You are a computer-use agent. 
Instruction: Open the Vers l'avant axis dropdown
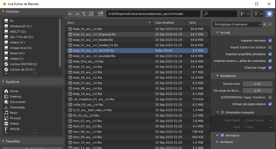click(x=258, y=120)
